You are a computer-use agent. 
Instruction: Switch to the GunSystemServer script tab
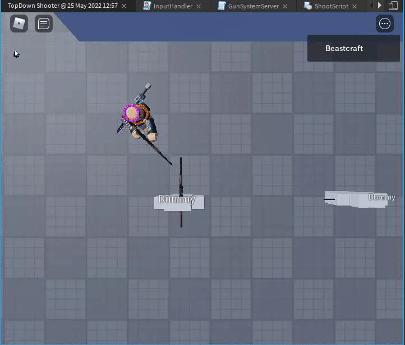[254, 6]
